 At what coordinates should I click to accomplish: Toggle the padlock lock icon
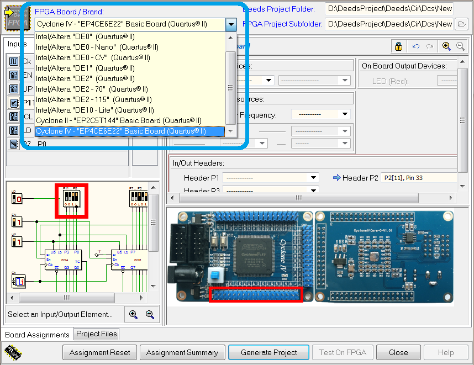coord(399,46)
